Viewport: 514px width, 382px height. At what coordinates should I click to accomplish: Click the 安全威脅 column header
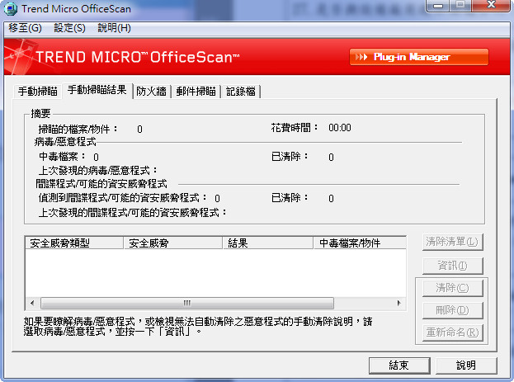click(172, 243)
